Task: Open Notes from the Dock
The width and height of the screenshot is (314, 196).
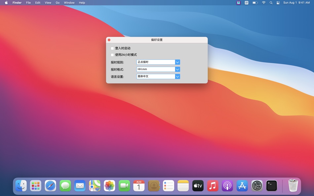Action: (183, 186)
